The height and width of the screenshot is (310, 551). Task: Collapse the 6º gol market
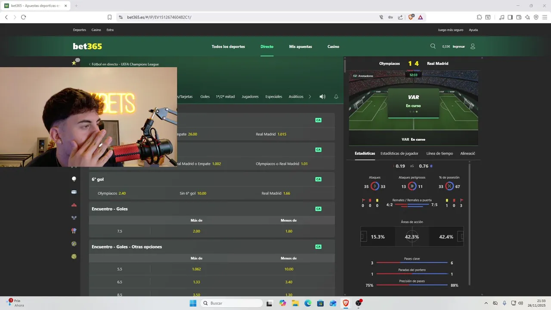coord(212,179)
